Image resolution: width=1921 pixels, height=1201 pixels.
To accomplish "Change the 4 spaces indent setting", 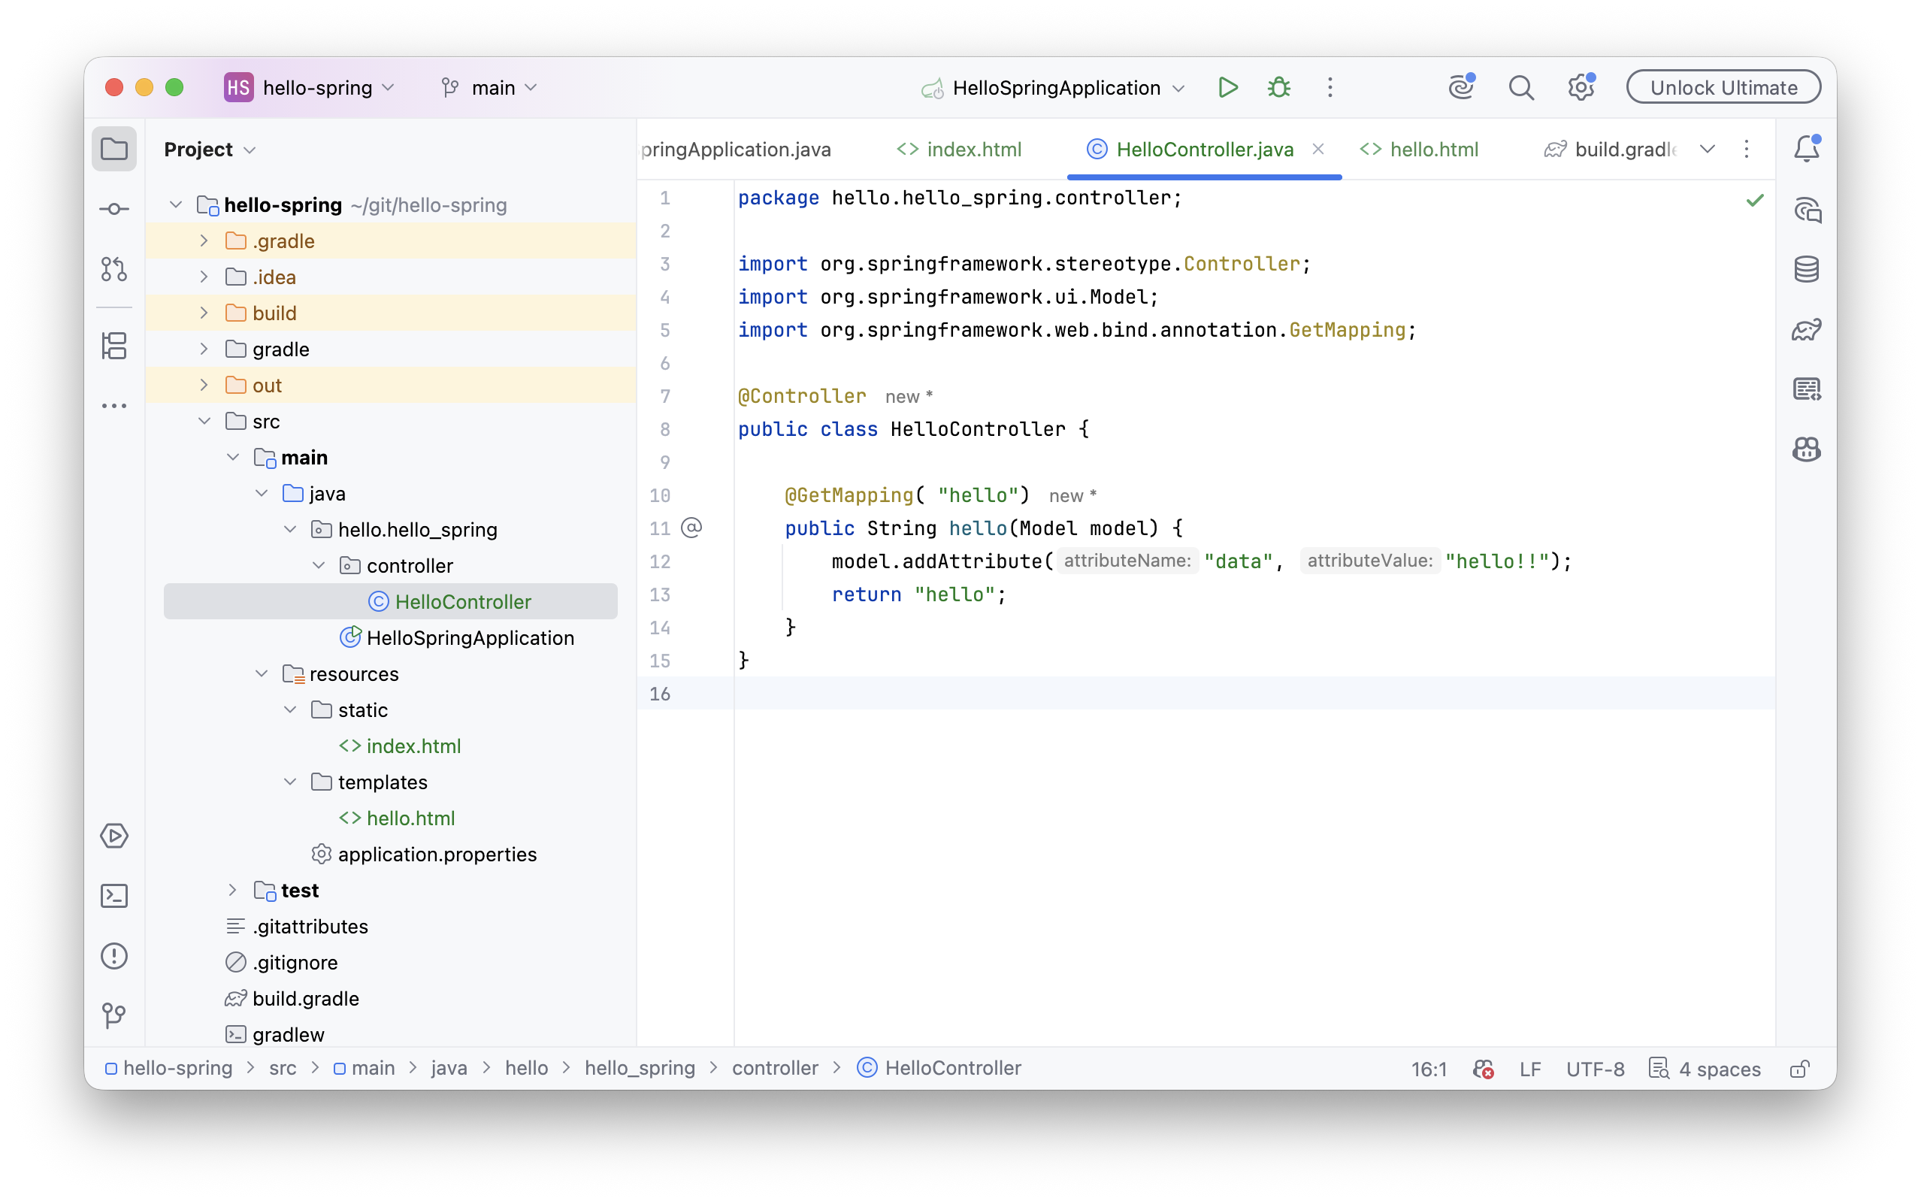I will (x=1705, y=1069).
